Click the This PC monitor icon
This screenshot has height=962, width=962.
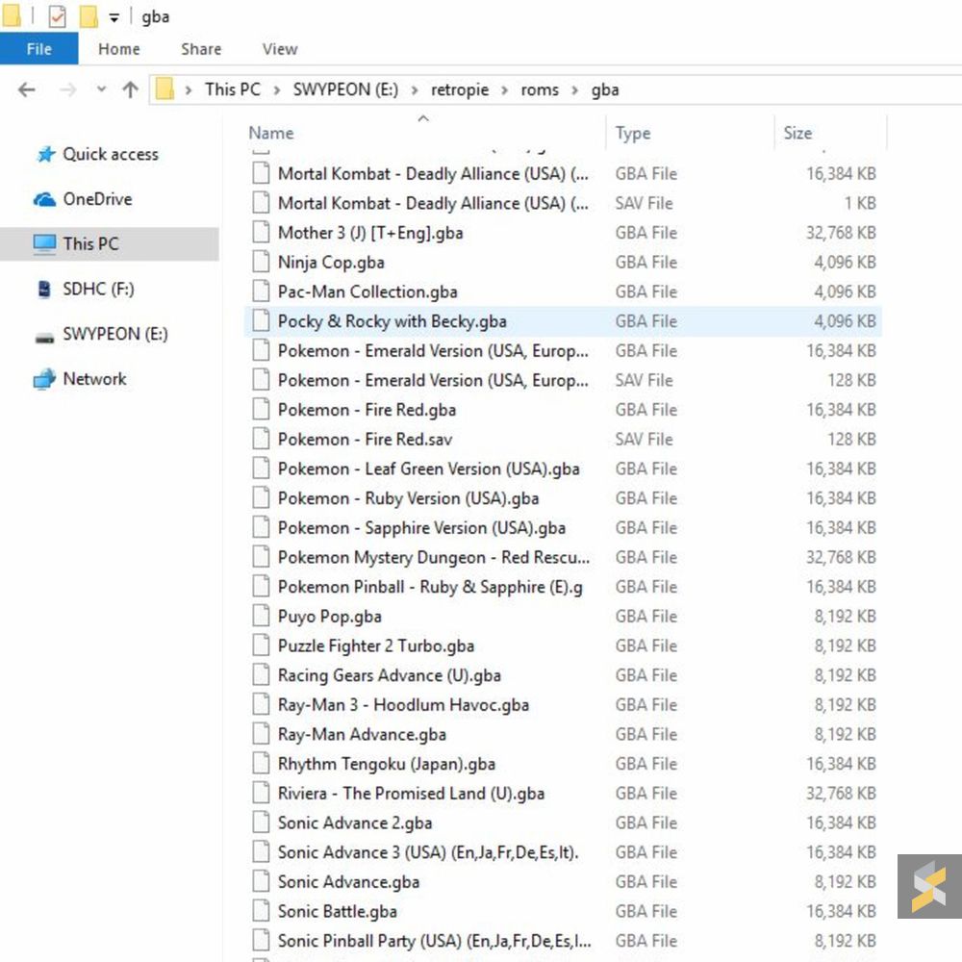coord(44,244)
